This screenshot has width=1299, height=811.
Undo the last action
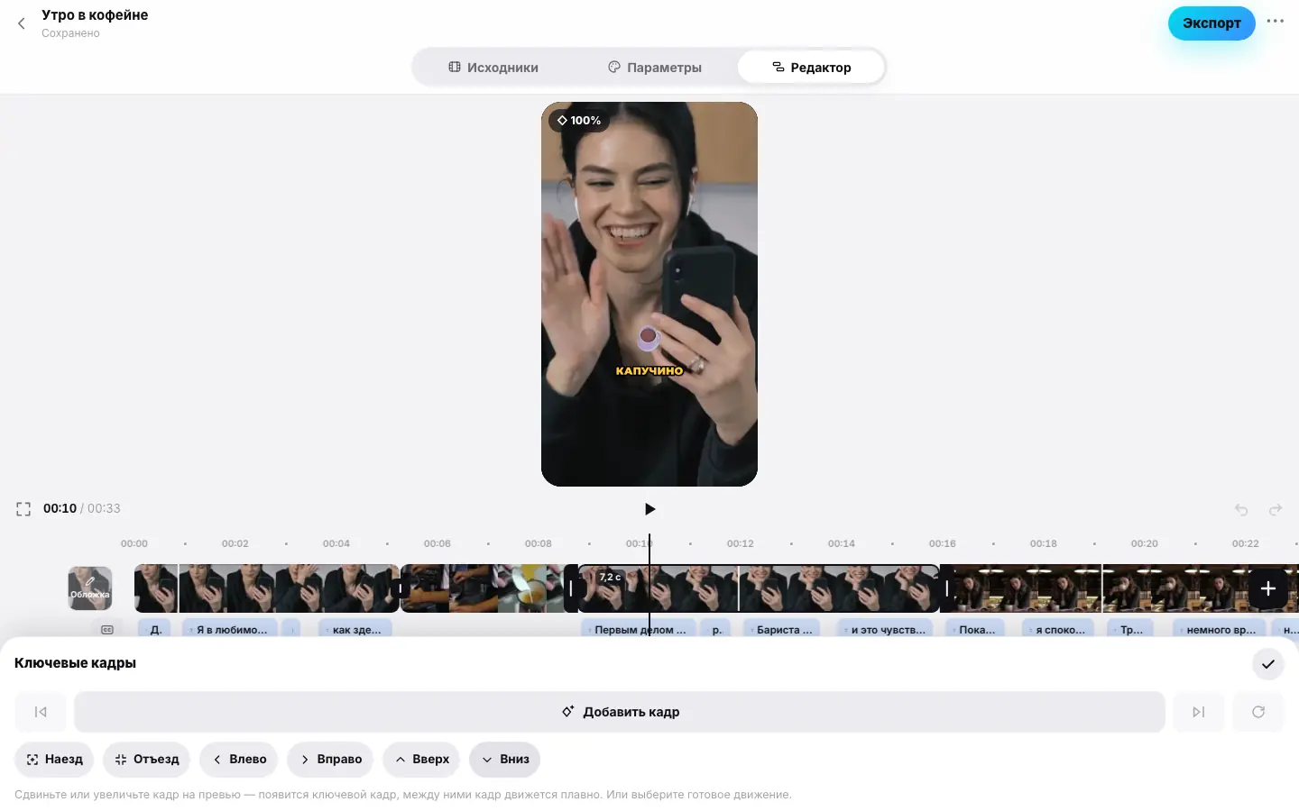[x=1241, y=510]
